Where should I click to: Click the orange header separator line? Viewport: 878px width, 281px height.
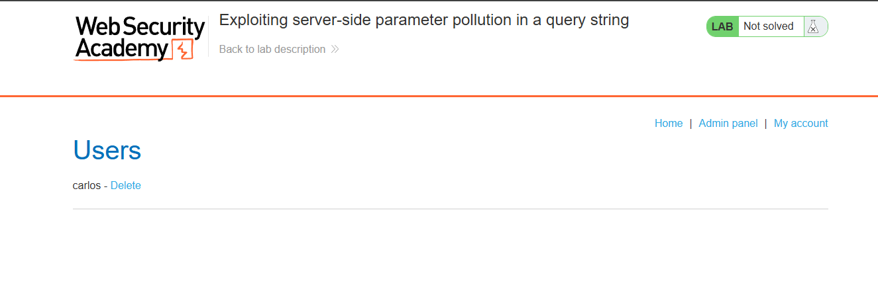tap(439, 96)
